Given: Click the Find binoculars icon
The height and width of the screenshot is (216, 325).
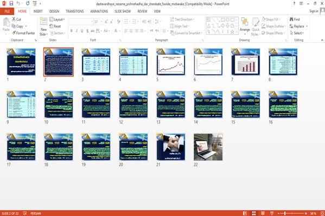Looking at the screenshot, I should [x=291, y=19].
